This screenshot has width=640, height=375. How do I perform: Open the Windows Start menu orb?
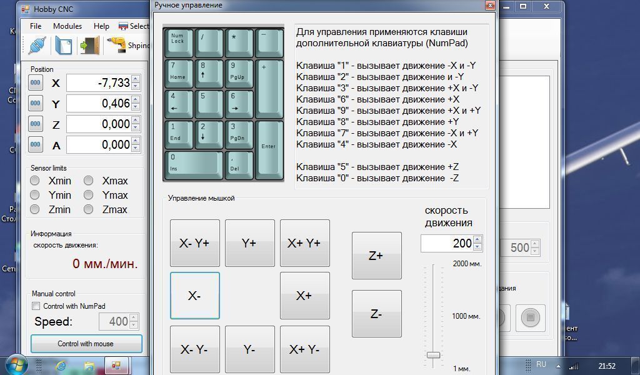(x=17, y=365)
